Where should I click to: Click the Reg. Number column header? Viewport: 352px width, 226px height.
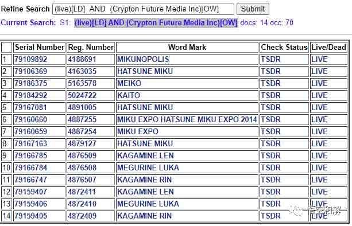coord(91,47)
